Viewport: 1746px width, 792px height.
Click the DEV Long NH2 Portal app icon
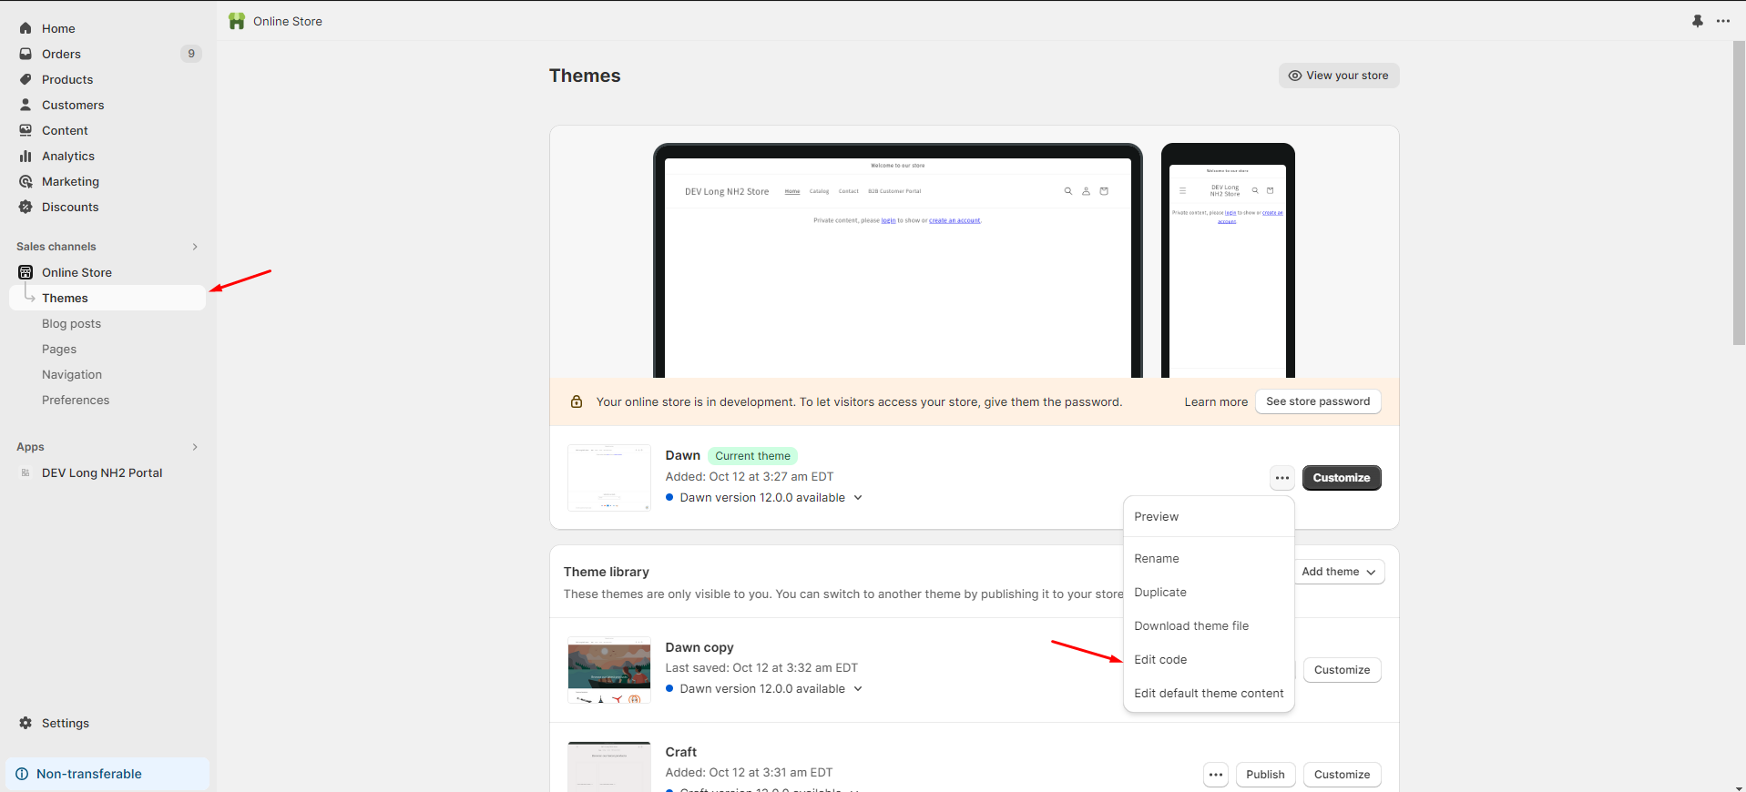pyautogui.click(x=26, y=472)
